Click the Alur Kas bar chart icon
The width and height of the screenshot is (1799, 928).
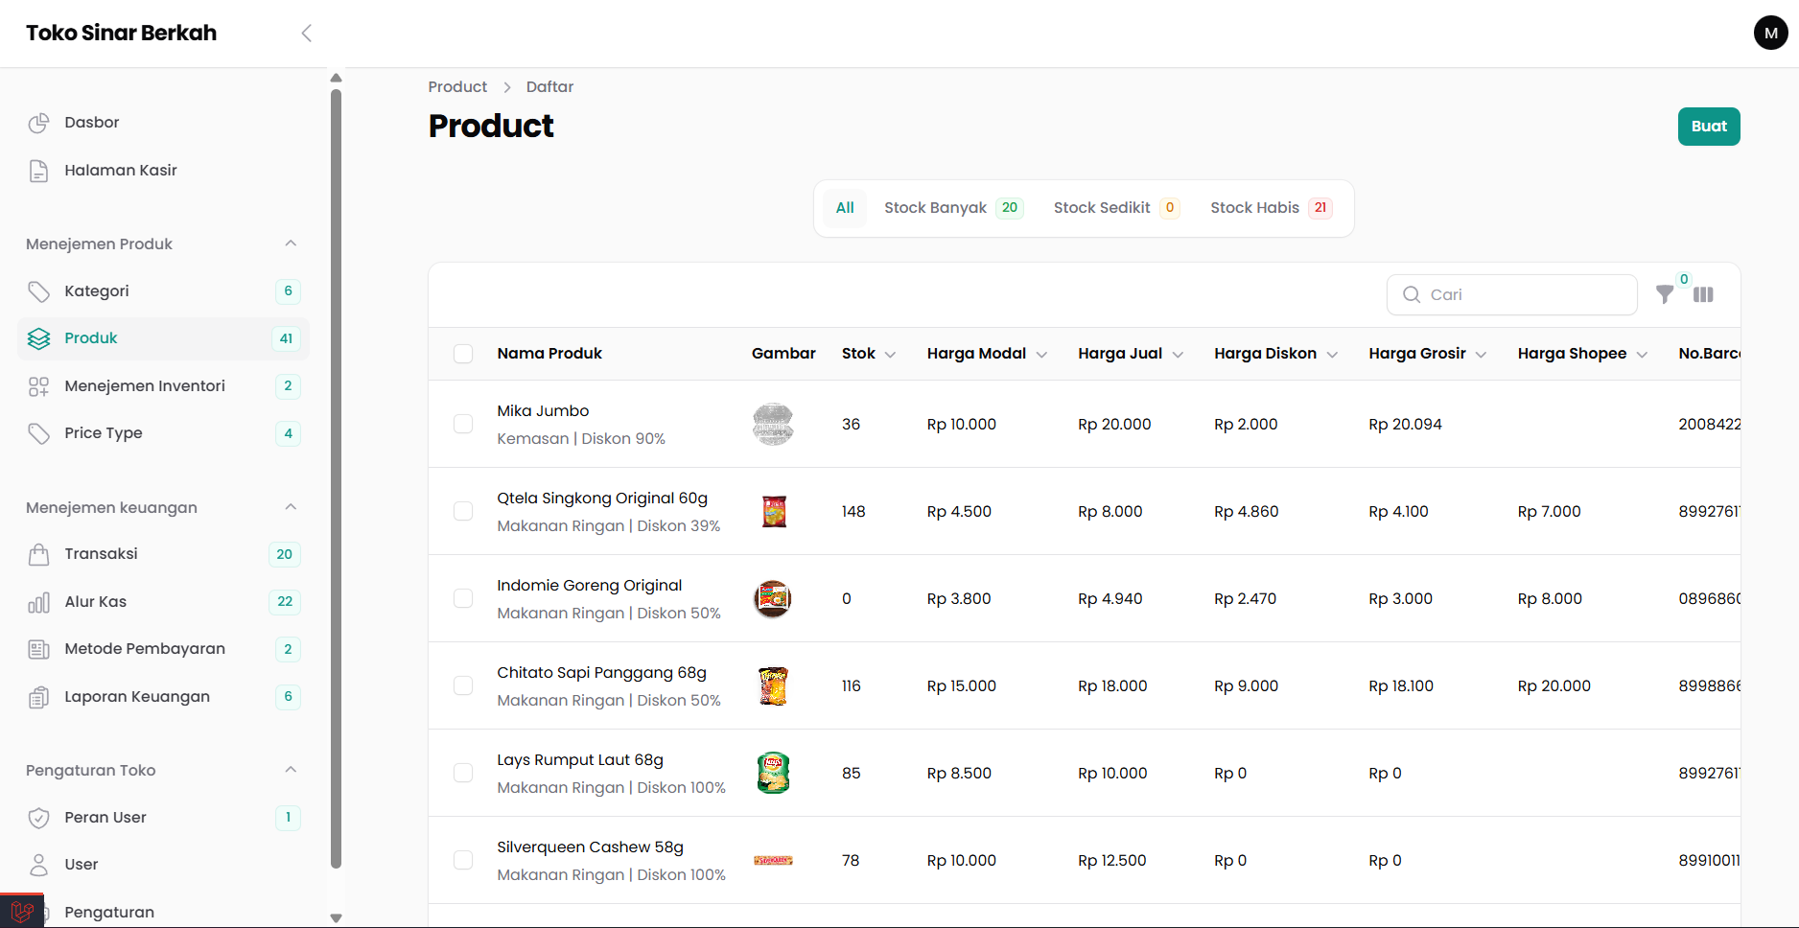click(x=38, y=602)
